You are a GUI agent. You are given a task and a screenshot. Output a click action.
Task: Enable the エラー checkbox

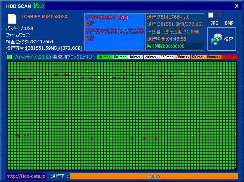[x=210, y=15]
